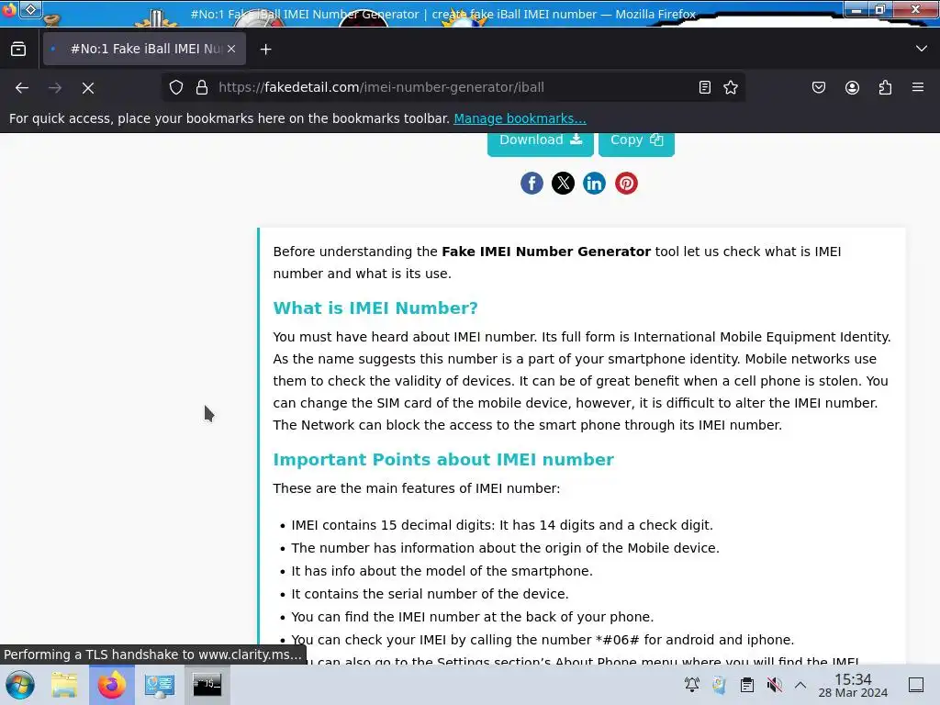Viewport: 940px width, 705px height.
Task: Click heading 'Important Points about IMEI number'
Action: pos(443,460)
